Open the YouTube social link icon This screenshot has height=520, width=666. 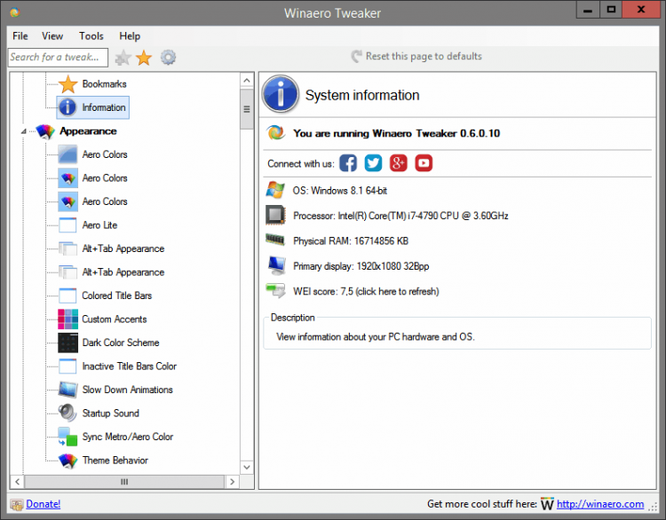point(424,163)
